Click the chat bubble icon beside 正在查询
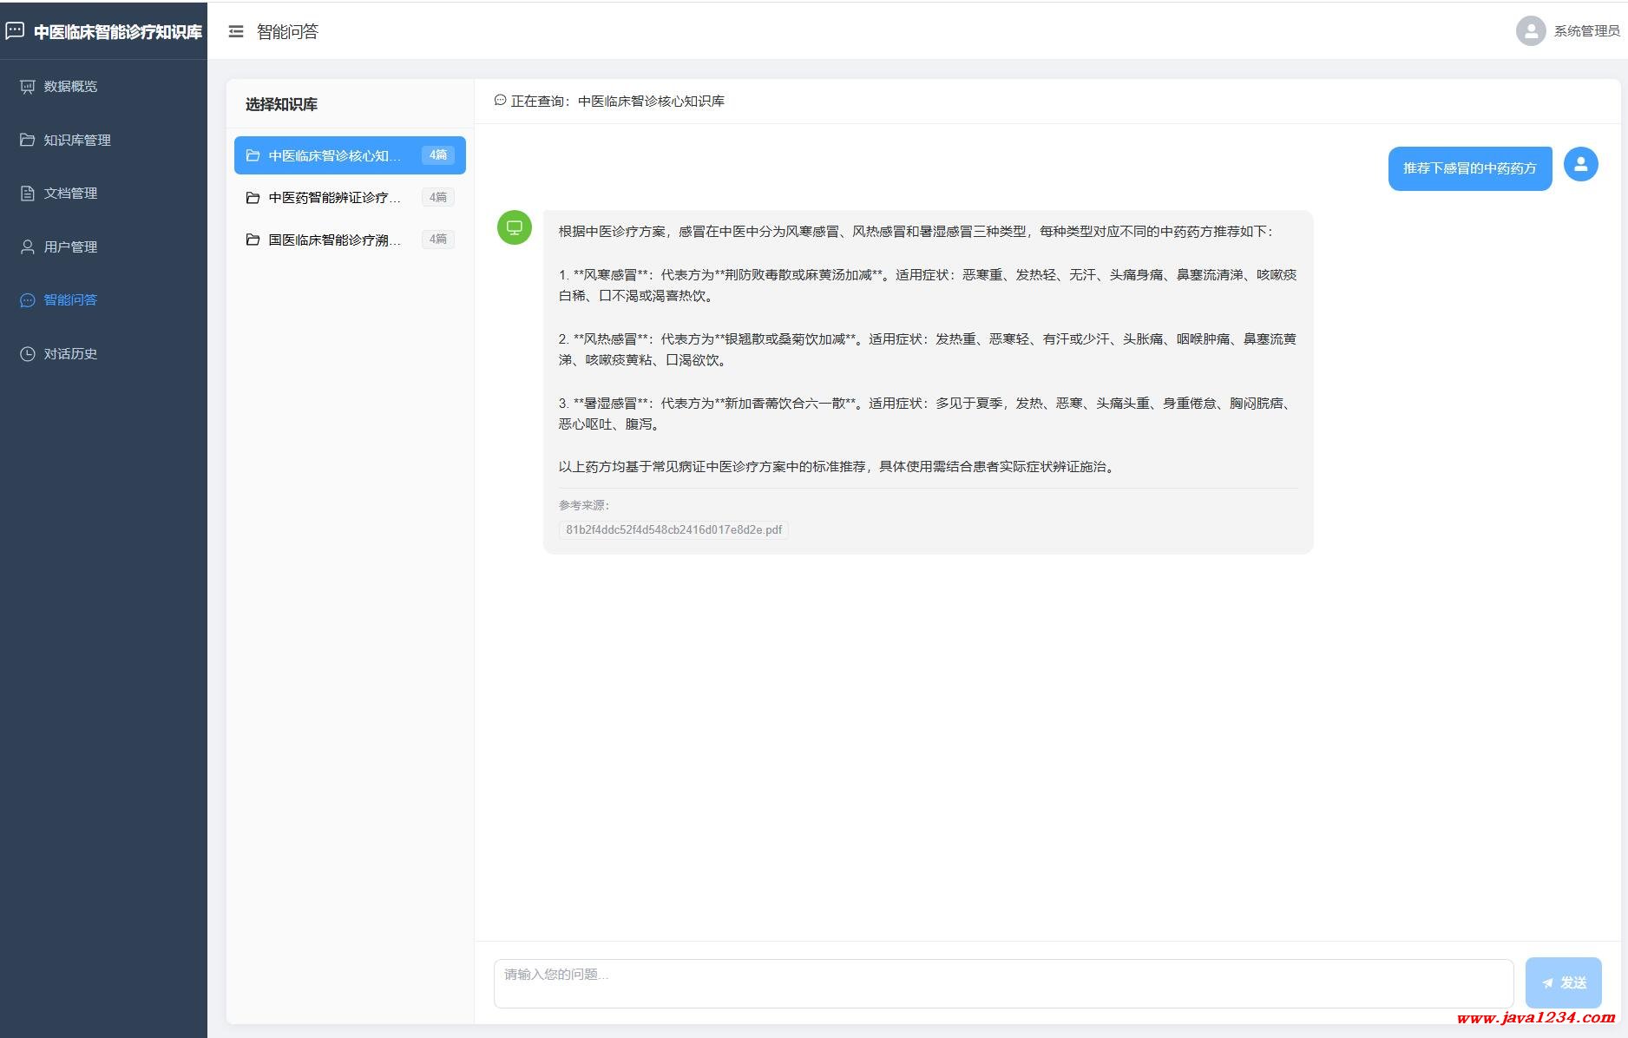1628x1038 pixels. tap(500, 101)
